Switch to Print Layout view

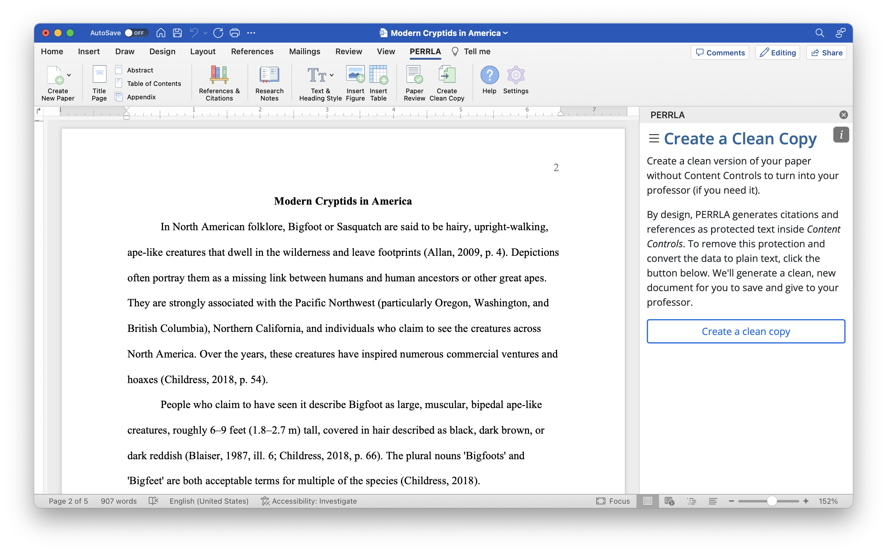(x=647, y=501)
